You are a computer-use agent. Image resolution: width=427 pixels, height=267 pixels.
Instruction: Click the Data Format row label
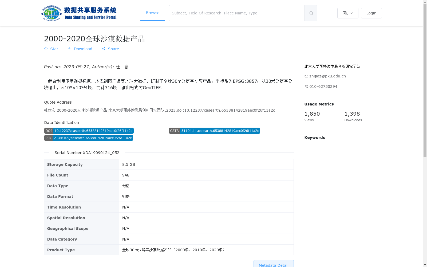click(x=60, y=197)
